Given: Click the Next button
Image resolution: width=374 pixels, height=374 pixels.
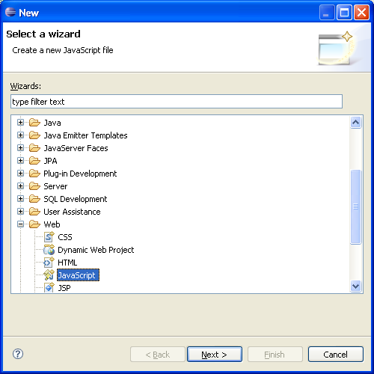Looking at the screenshot, I should coord(215,354).
